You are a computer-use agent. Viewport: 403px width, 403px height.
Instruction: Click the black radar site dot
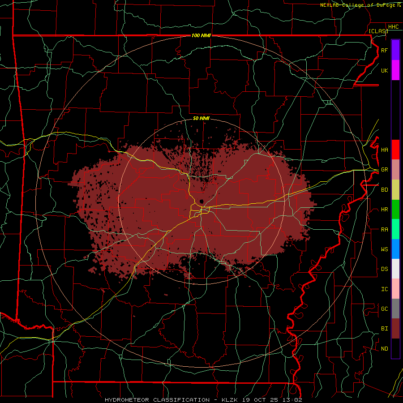201,201
